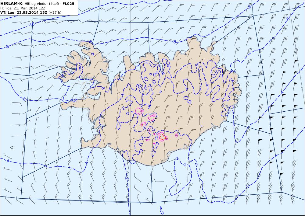This screenshot has height=216, width=305.
Task: Select the FL025 flight level label
Action: click(68, 4)
